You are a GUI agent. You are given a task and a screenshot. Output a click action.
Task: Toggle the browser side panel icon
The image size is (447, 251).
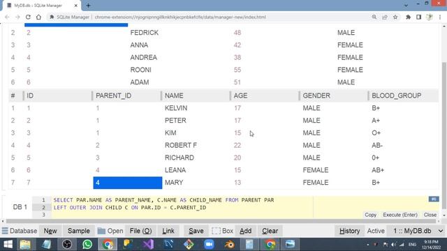coord(418,17)
